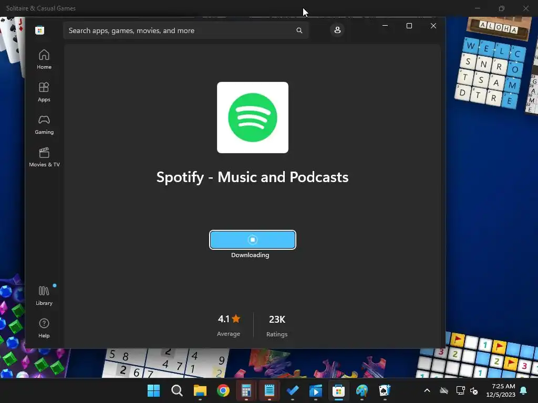Open File Explorer from the taskbar
Screen dimensions: 538x403
pos(200,390)
